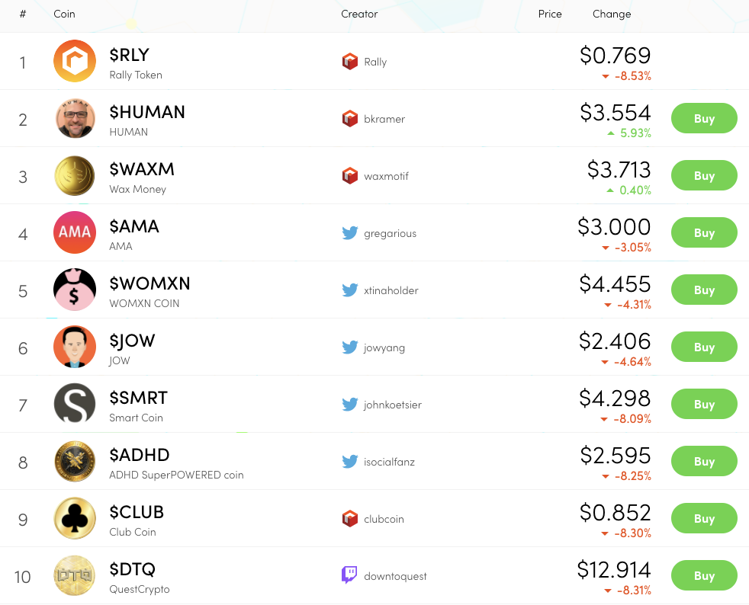Click the $SMRT Smart Coin logo
This screenshot has width=749, height=605.
pos(75,405)
